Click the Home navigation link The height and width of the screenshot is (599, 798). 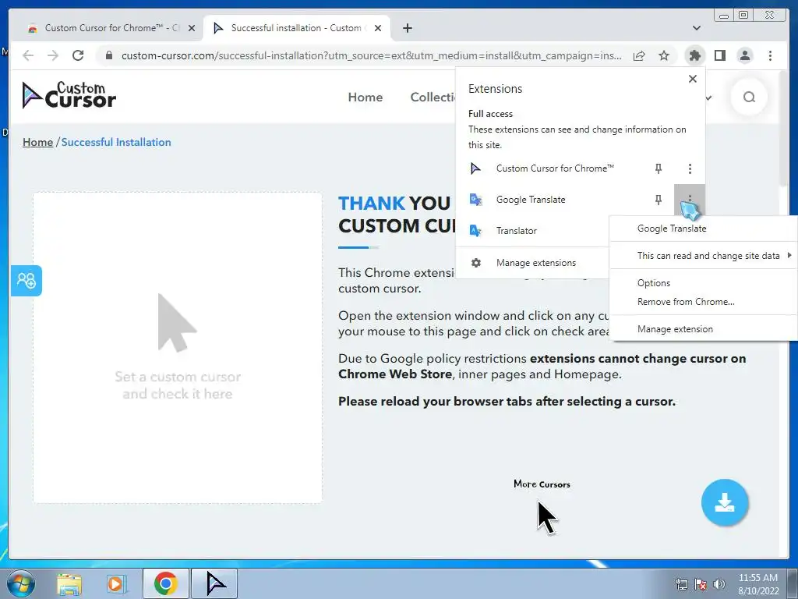365,97
